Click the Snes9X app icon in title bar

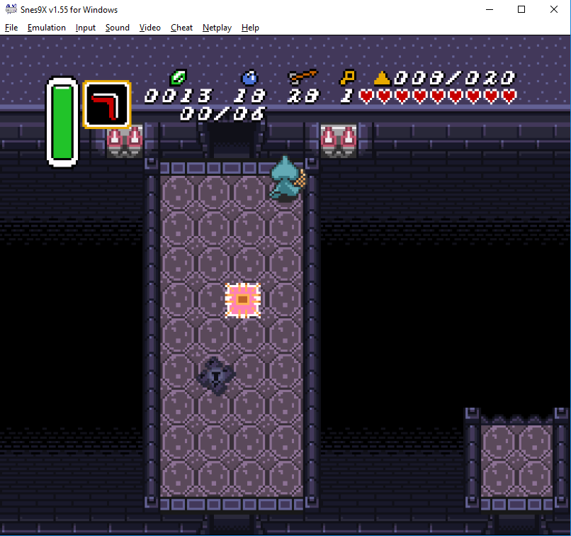coord(11,10)
